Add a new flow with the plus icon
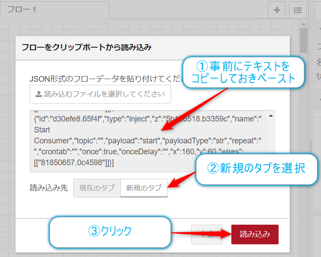Screen dimensions: 321x257 point(277,10)
